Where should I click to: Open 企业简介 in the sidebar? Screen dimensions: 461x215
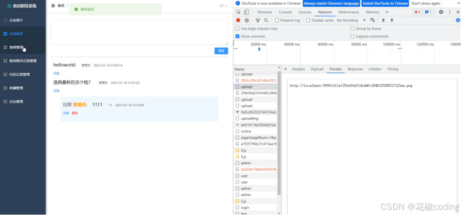coord(23,20)
